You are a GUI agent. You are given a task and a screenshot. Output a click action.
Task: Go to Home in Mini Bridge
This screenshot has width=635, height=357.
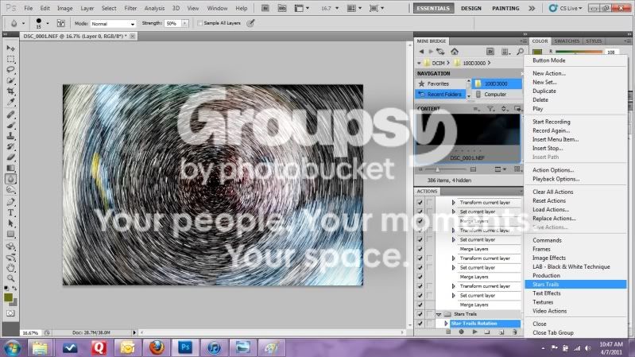tap(455, 52)
